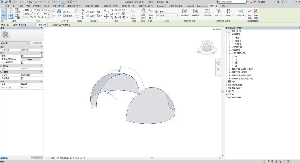Image resolution: width=300 pixels, height=163 pixels.
Task: Click the 生成图纸 icon
Action: pos(185,11)
